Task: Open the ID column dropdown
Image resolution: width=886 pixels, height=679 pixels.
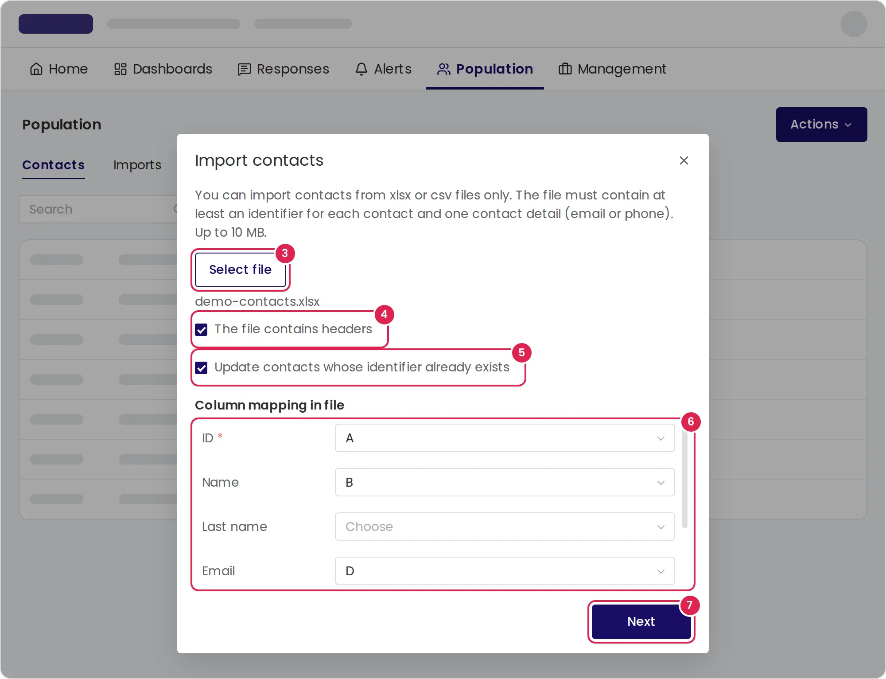Action: (x=505, y=438)
